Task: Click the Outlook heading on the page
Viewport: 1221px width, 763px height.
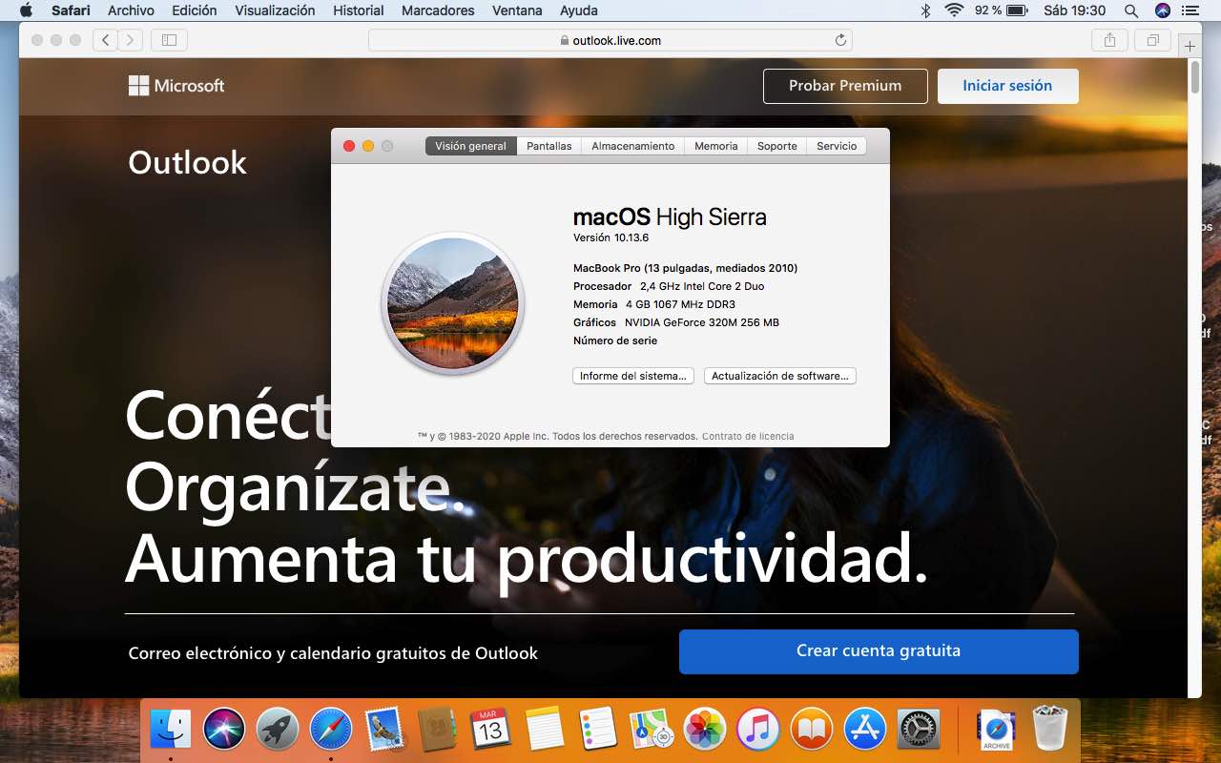Action: (188, 162)
